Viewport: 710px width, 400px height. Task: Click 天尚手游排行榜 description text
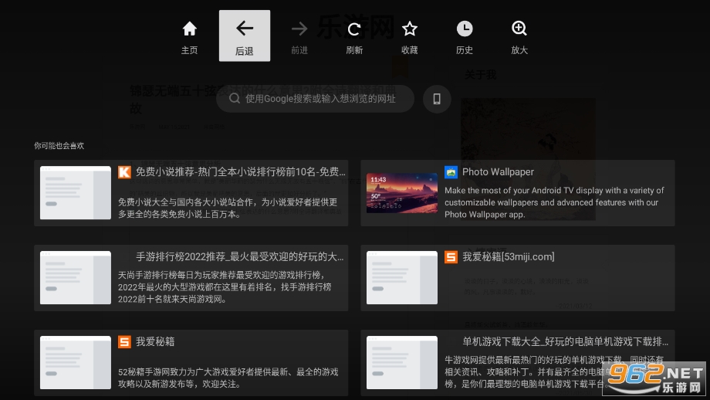coord(225,286)
